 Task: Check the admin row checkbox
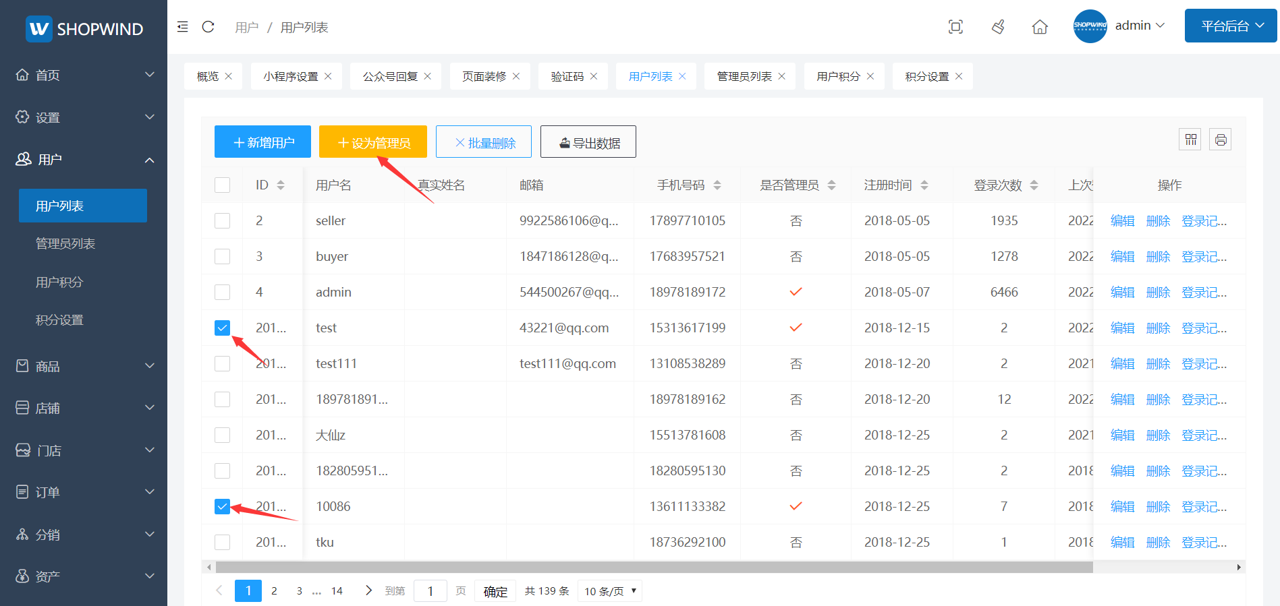pyautogui.click(x=222, y=292)
